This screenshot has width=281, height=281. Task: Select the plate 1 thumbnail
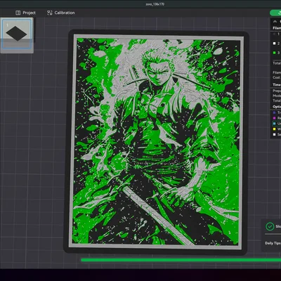point(17,34)
